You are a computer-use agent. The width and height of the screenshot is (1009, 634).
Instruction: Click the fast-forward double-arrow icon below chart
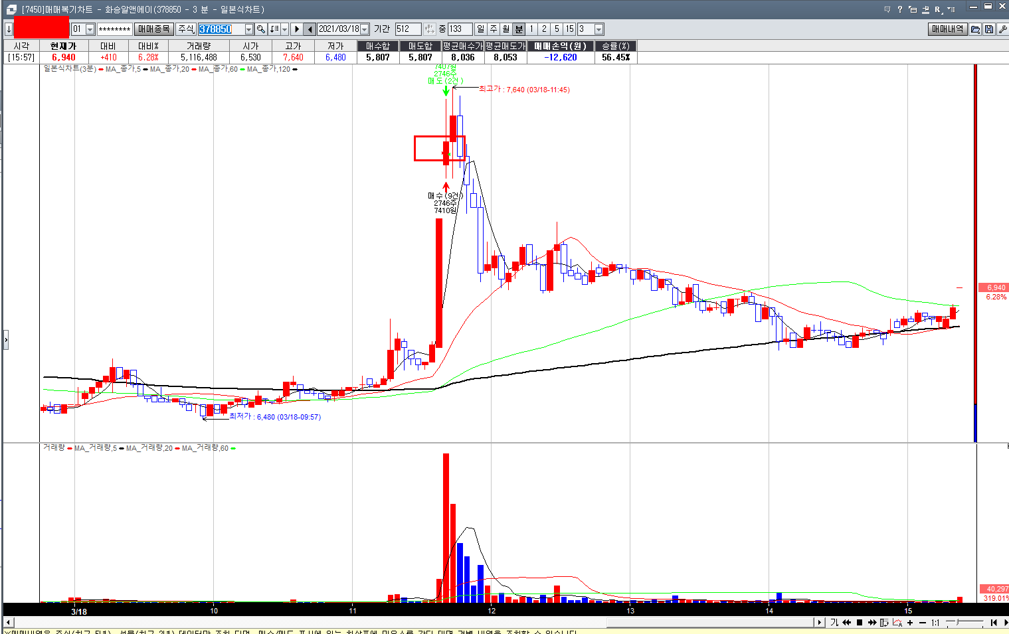point(872,623)
